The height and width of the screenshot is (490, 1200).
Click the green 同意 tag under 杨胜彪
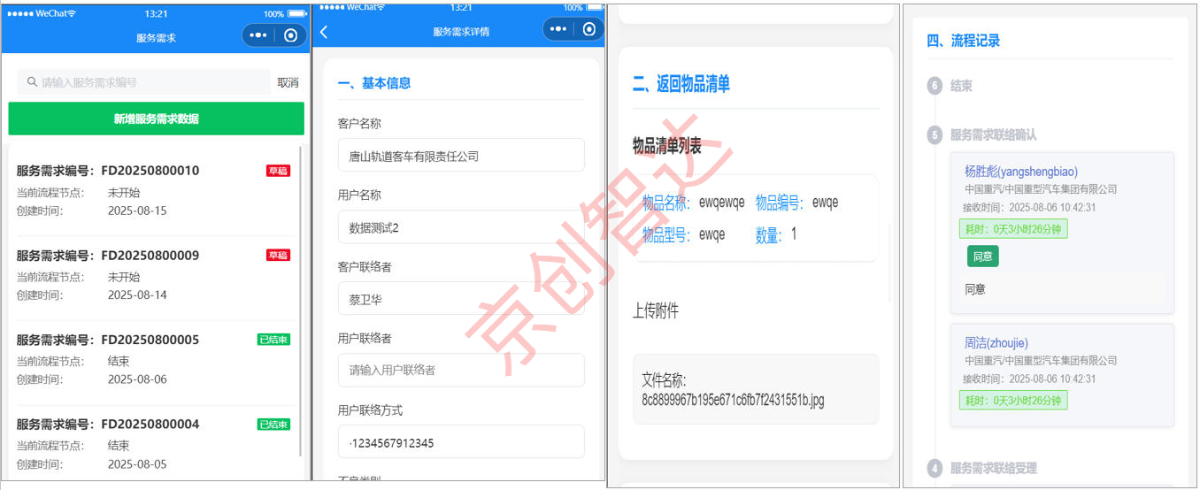(x=982, y=256)
